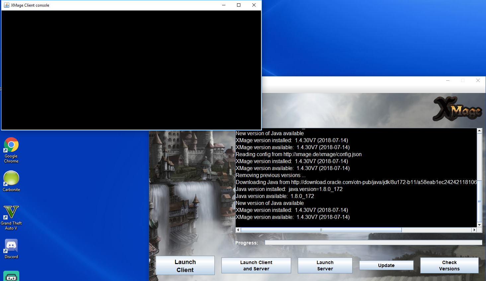The height and width of the screenshot is (281, 486).
Task: Maximize the XMage Client console window
Action: (239, 5)
